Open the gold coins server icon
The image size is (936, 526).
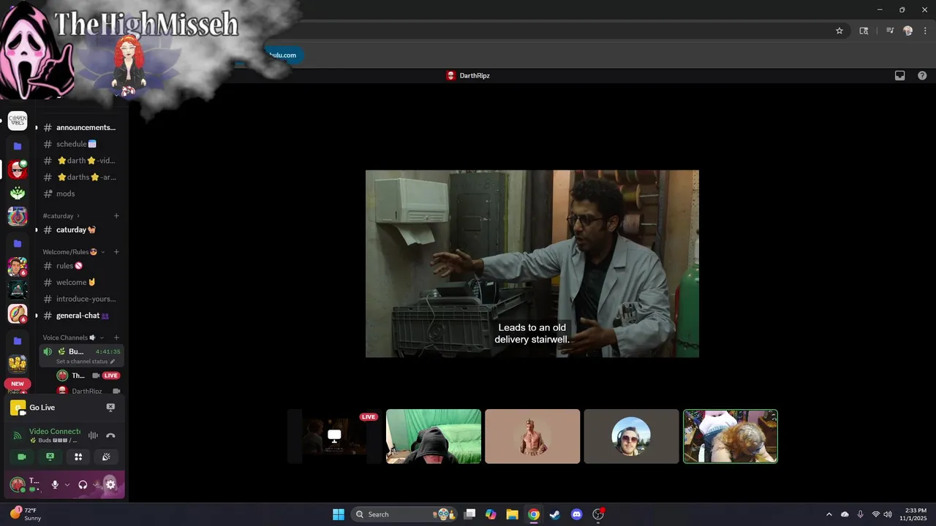point(18,364)
